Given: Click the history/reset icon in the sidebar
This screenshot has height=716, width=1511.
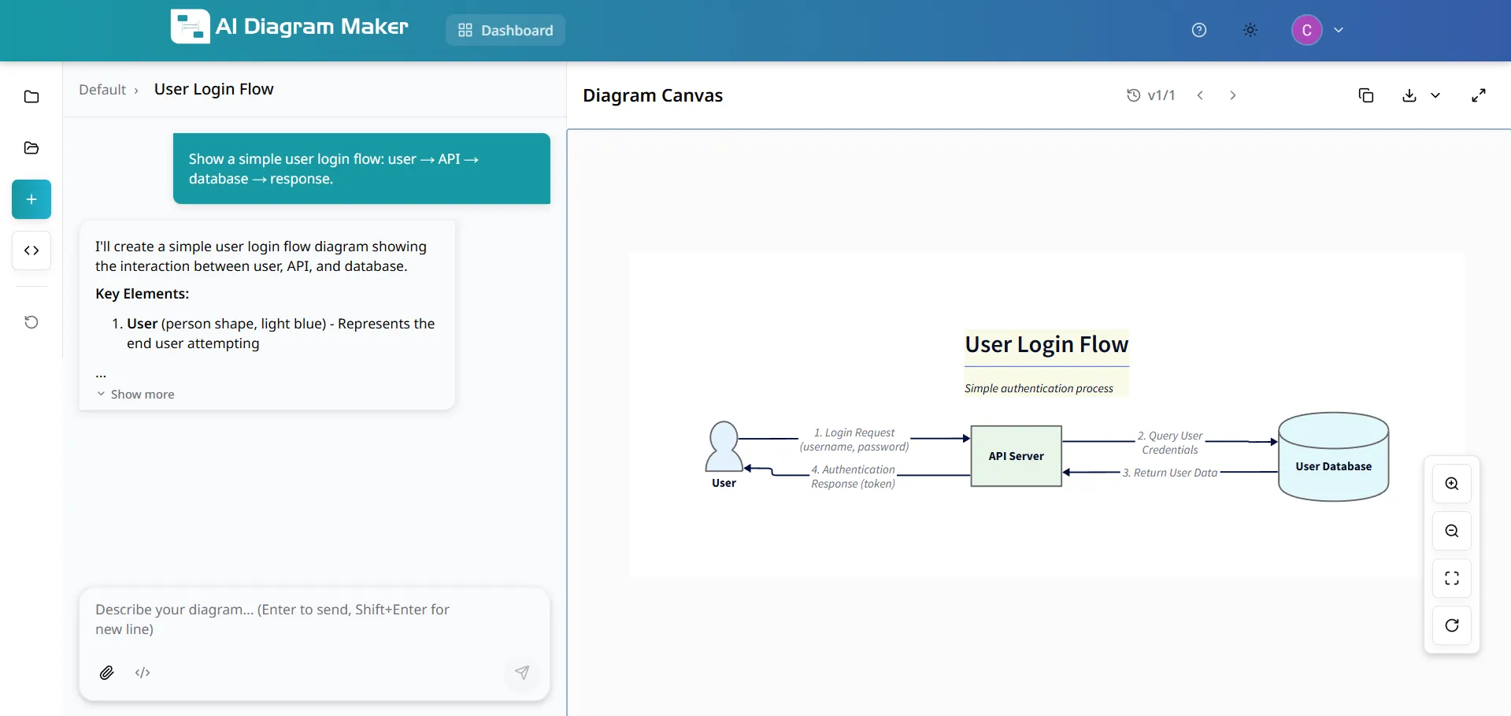Looking at the screenshot, I should (x=31, y=321).
